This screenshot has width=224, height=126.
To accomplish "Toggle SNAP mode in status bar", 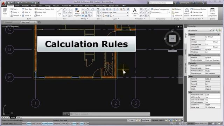I will pyautogui.click(x=29, y=124).
